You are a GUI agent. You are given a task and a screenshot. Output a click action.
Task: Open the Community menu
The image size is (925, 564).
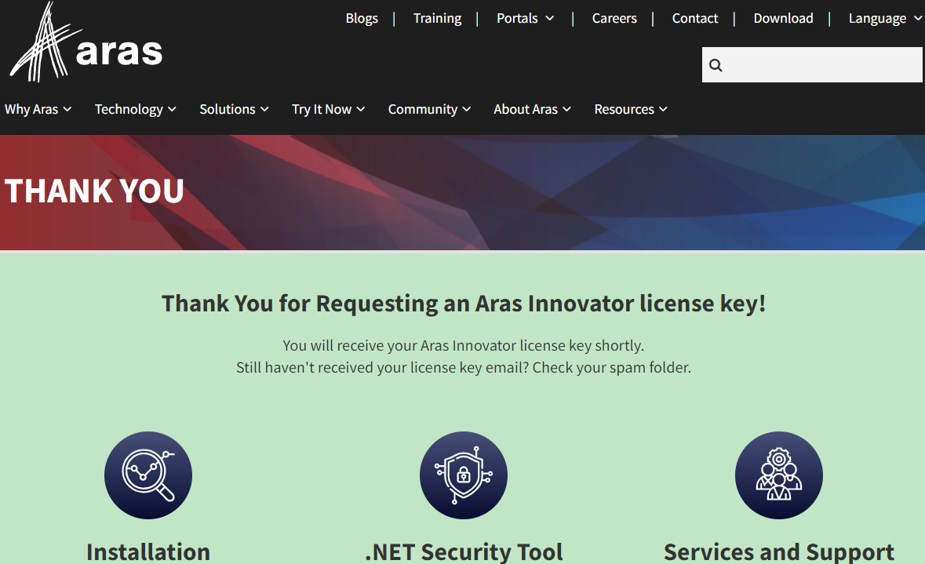click(429, 109)
